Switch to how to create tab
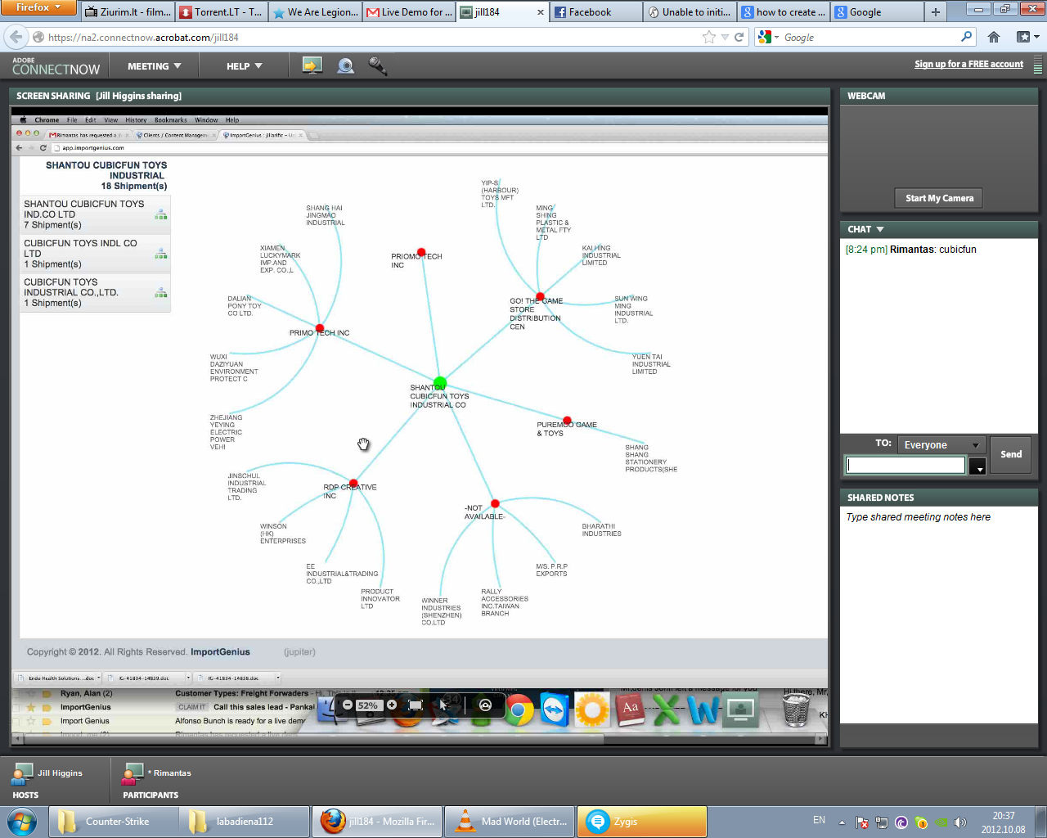 click(x=784, y=12)
